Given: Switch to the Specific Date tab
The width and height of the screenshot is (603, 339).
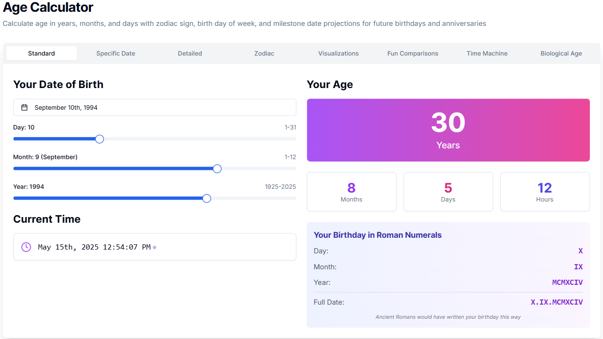Looking at the screenshot, I should (x=115, y=53).
